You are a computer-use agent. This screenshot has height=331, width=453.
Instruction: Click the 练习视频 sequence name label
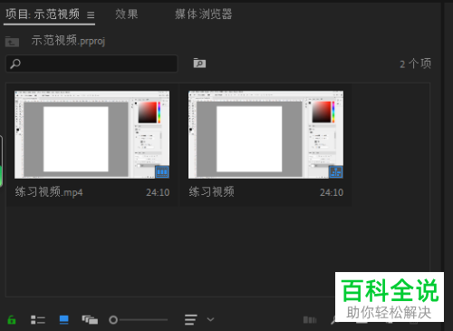point(211,192)
